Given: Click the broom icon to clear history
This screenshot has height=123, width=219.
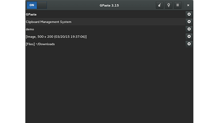Looking at the screenshot, I should tap(159, 5).
